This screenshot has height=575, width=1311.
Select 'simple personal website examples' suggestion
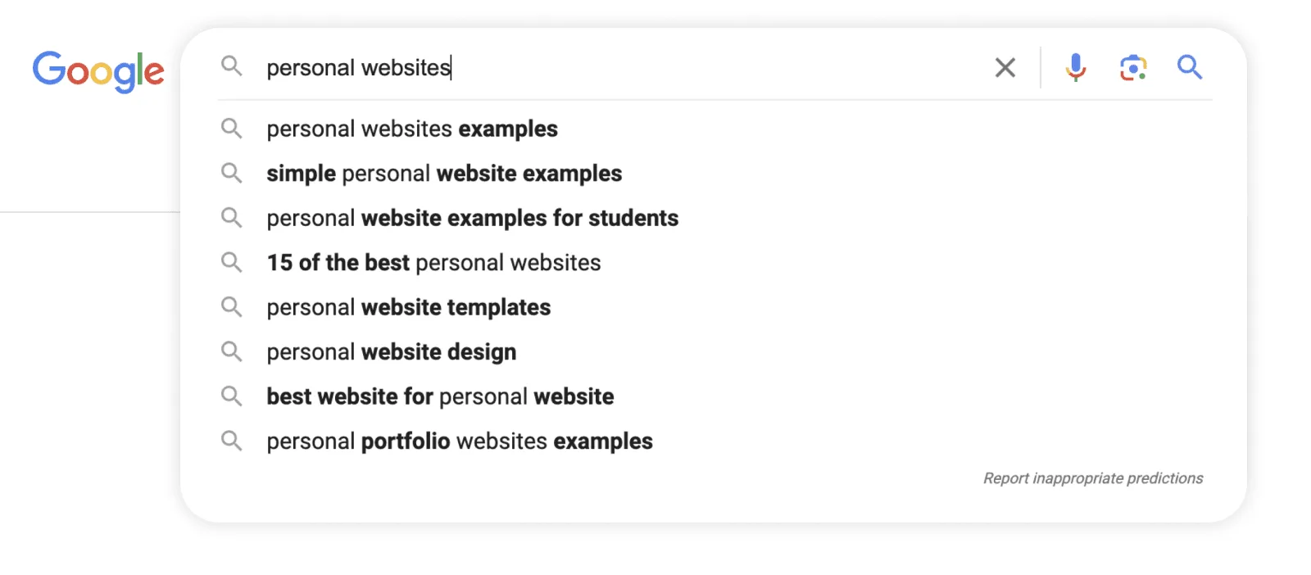[x=443, y=173]
